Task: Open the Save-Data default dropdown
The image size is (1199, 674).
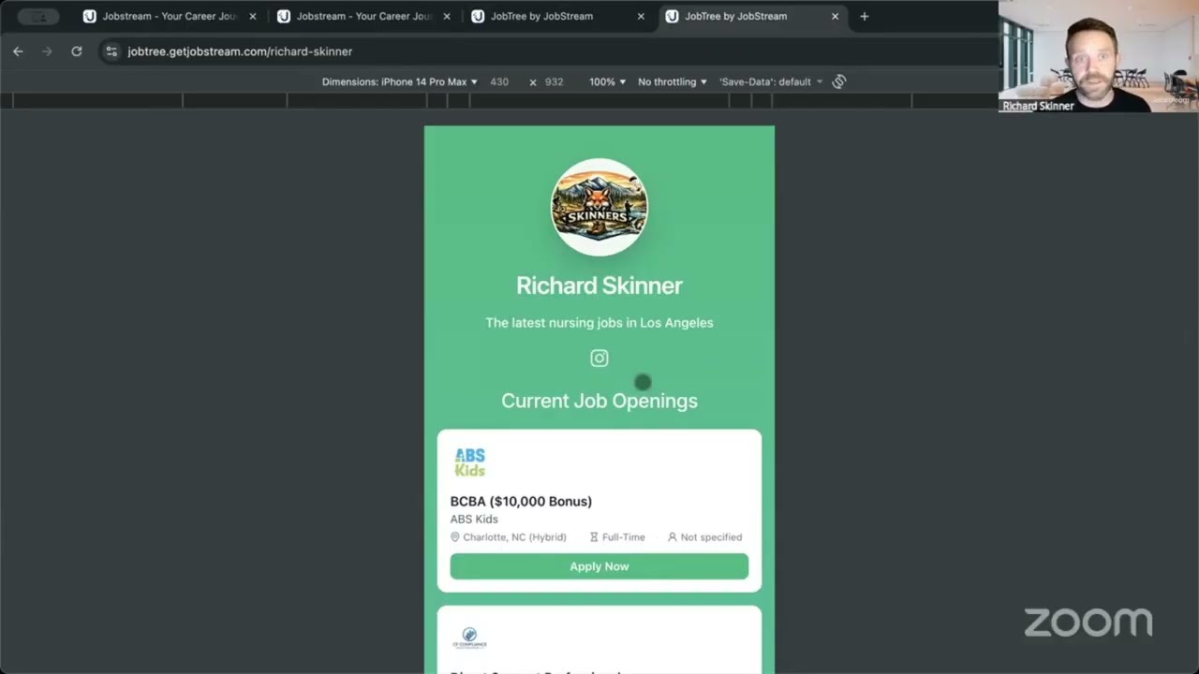Action: pyautogui.click(x=771, y=81)
